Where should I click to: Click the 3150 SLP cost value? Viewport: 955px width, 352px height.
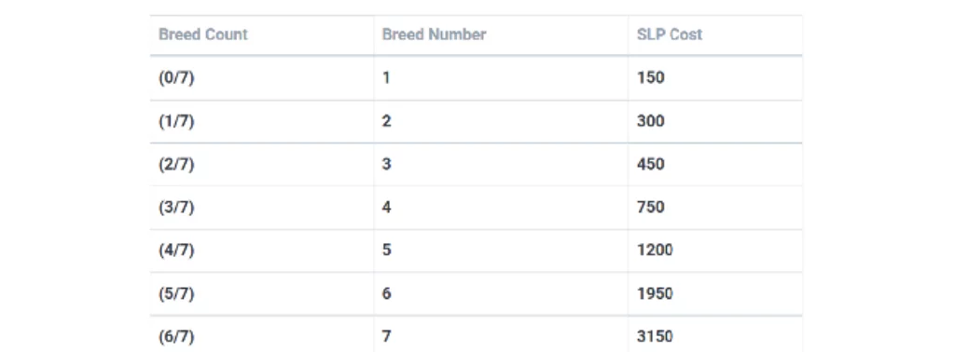coord(655,337)
